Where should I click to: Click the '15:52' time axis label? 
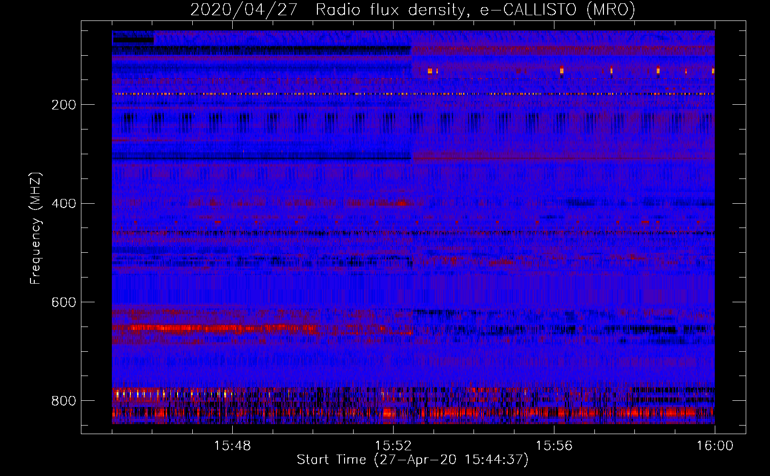pos(393,446)
